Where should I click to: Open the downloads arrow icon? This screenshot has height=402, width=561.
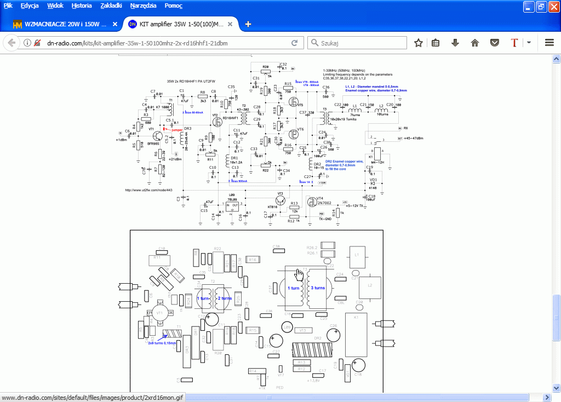(x=455, y=43)
